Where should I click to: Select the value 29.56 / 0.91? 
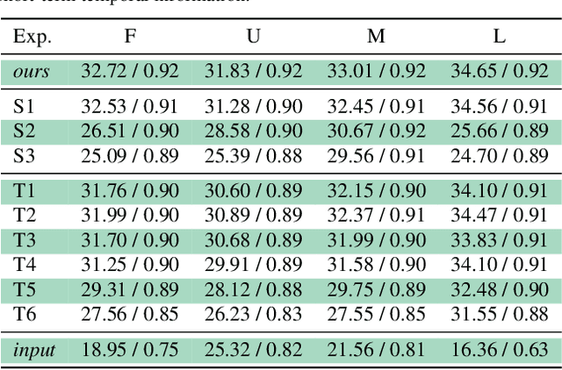(x=376, y=153)
